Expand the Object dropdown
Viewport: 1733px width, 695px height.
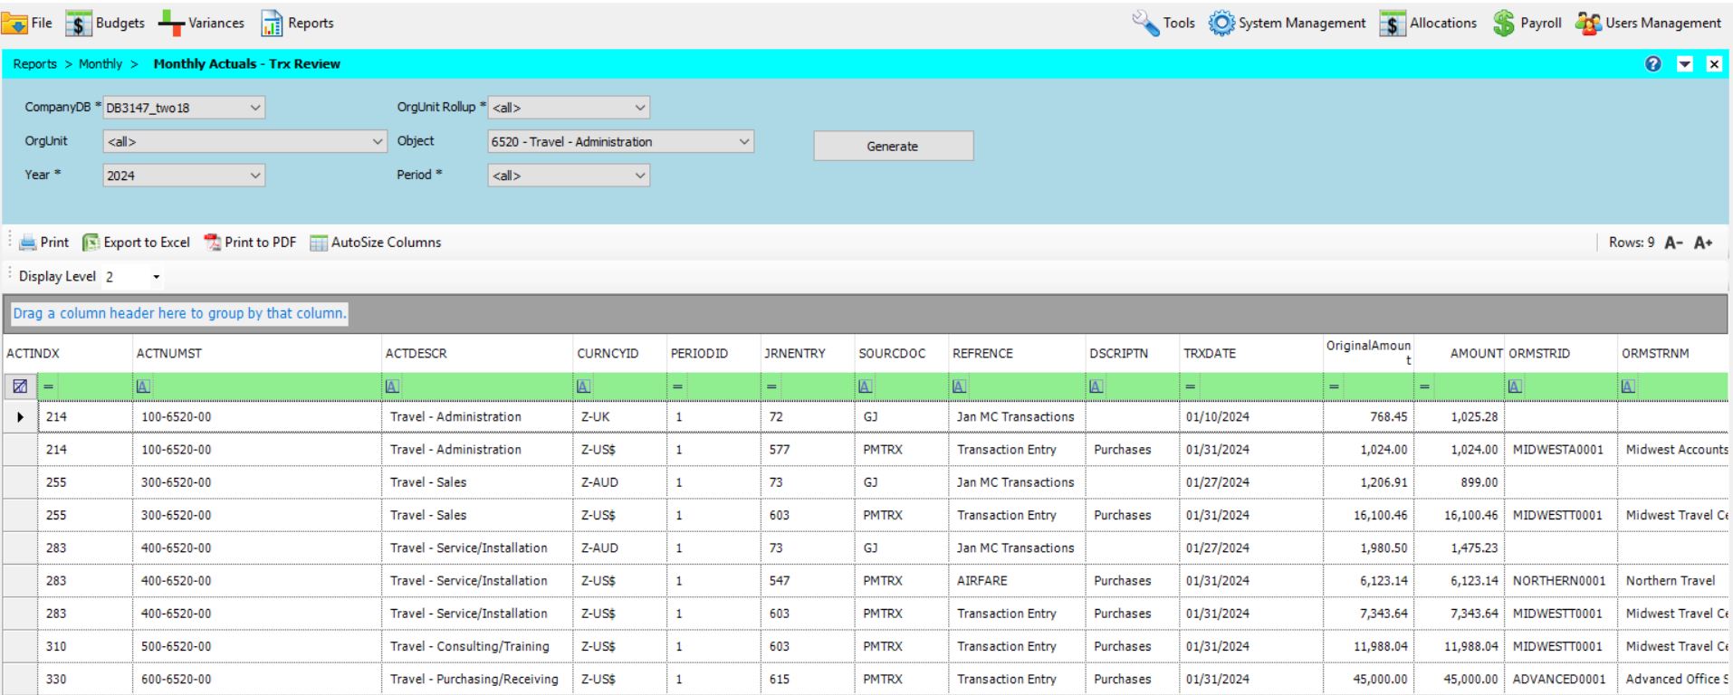tap(744, 142)
